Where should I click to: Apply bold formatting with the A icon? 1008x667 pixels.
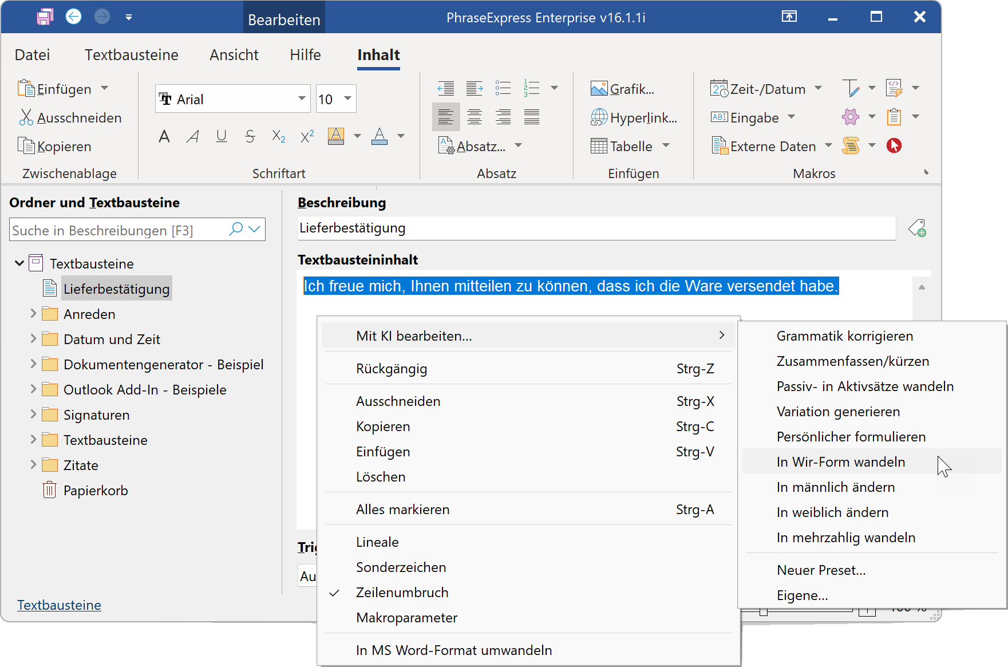coord(164,136)
